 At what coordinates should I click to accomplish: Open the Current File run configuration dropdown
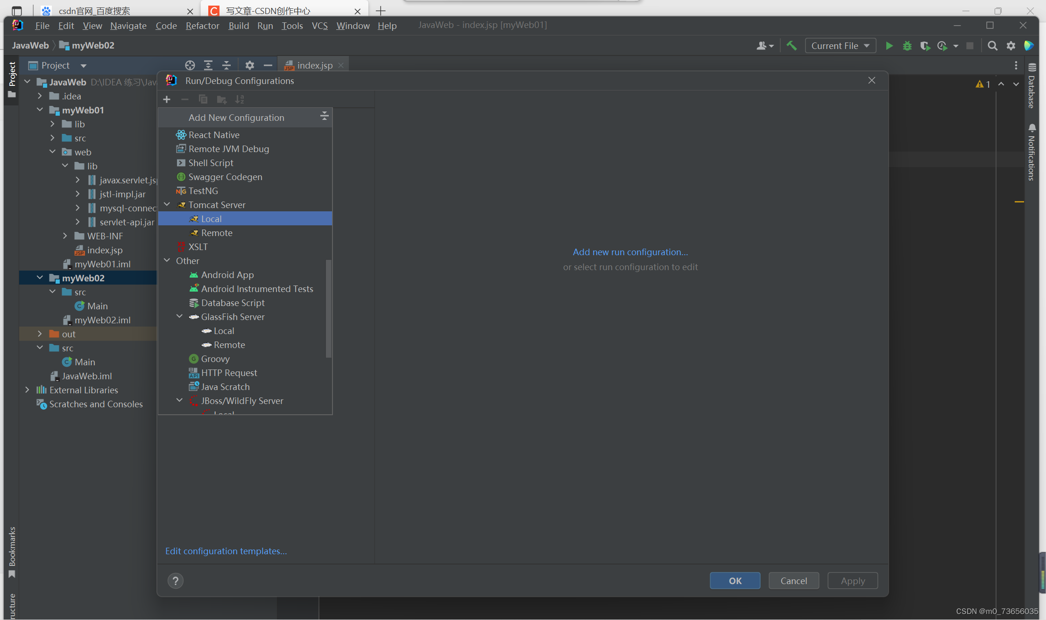[840, 46]
